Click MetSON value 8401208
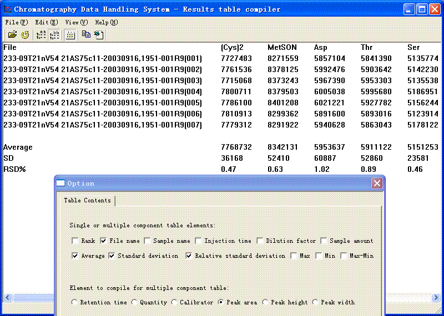Image resolution: width=444 pixels, height=316 pixels. [283, 103]
